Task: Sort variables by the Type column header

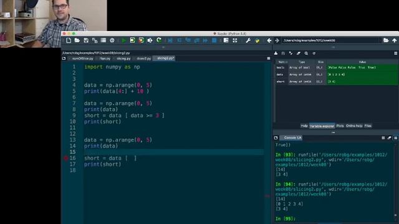Action: pos(302,62)
